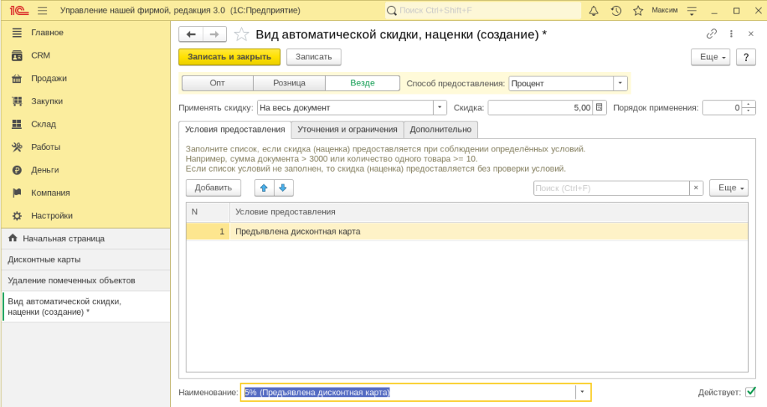Open notifications bell icon
The height and width of the screenshot is (407, 767).
pos(593,10)
